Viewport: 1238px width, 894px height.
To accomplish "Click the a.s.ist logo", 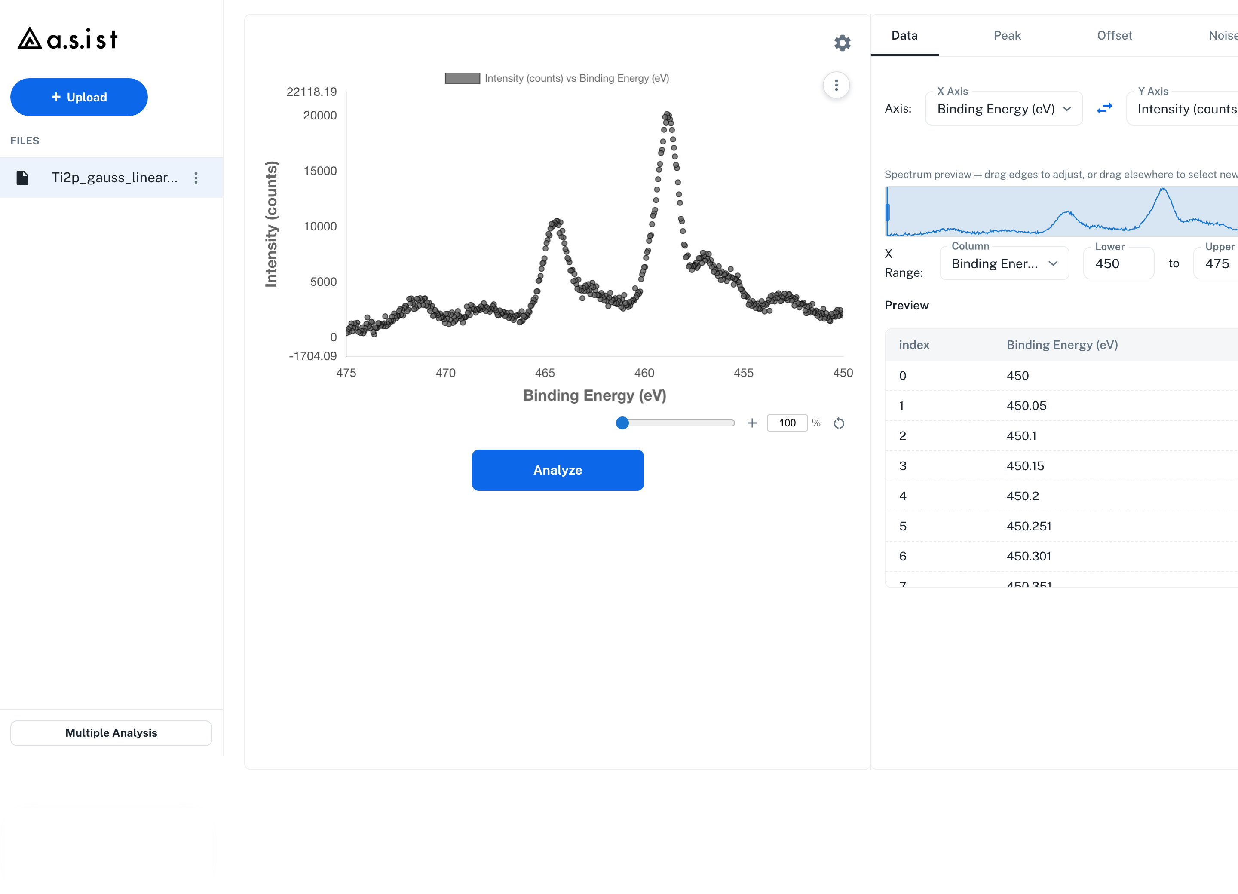I will (x=67, y=39).
